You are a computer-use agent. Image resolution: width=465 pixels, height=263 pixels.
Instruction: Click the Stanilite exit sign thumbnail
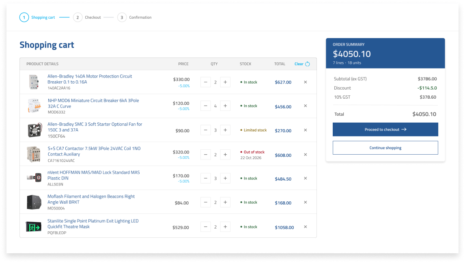coord(34,227)
